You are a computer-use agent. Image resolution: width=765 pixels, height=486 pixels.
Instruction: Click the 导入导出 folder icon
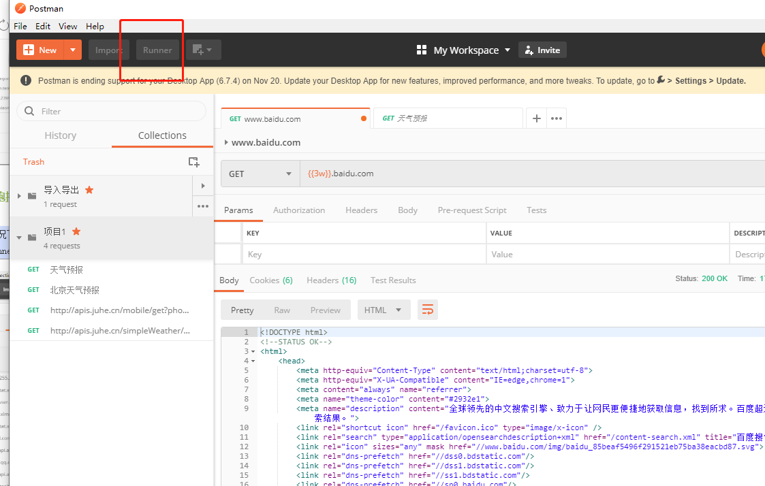click(x=32, y=196)
